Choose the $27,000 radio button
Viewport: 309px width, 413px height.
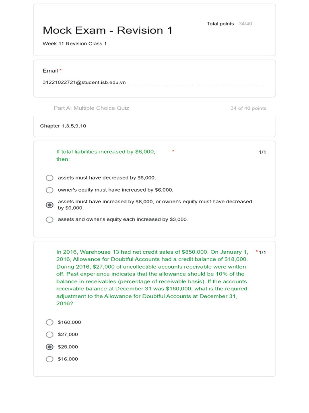[49, 334]
